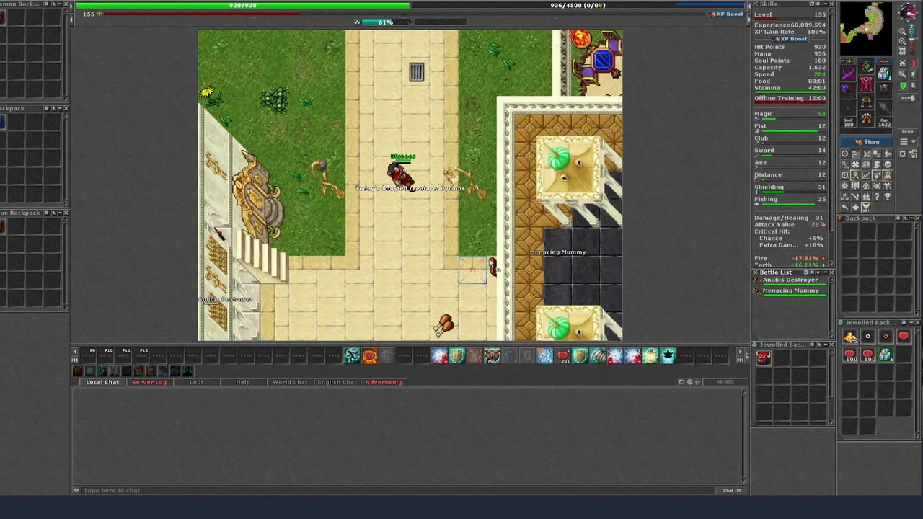Target Menacing Mummy in Battle List

click(790, 291)
